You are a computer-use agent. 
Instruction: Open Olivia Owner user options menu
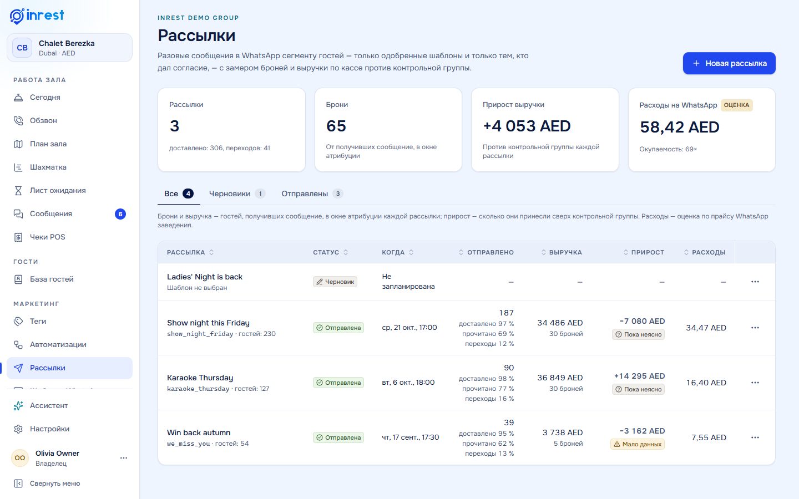coord(124,458)
